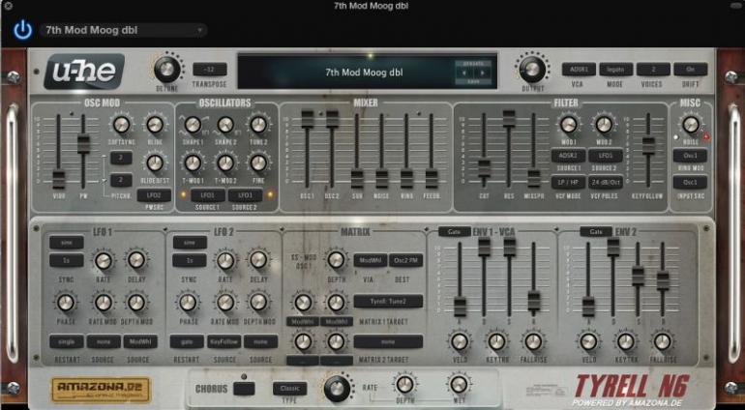Click the LFO 1 Delay knob
745x410 pixels.
[x=136, y=260]
